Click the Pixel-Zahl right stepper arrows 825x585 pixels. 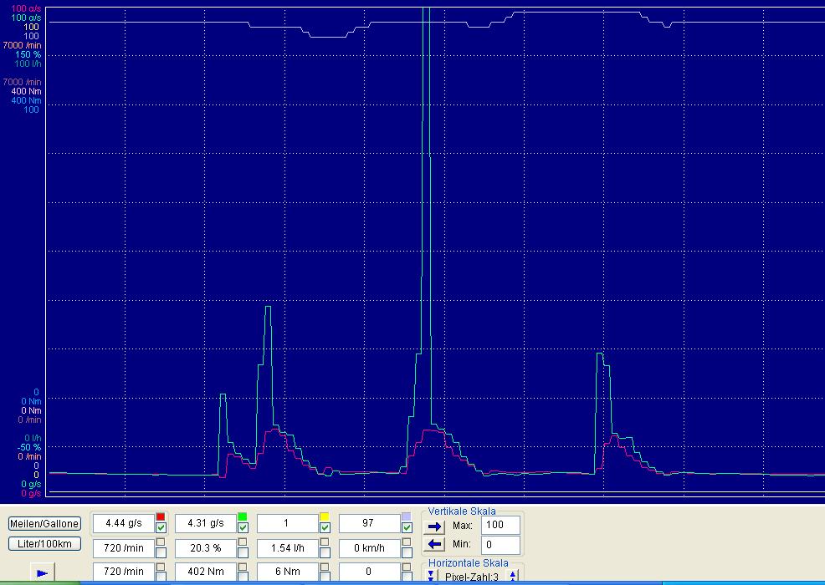coord(513,576)
